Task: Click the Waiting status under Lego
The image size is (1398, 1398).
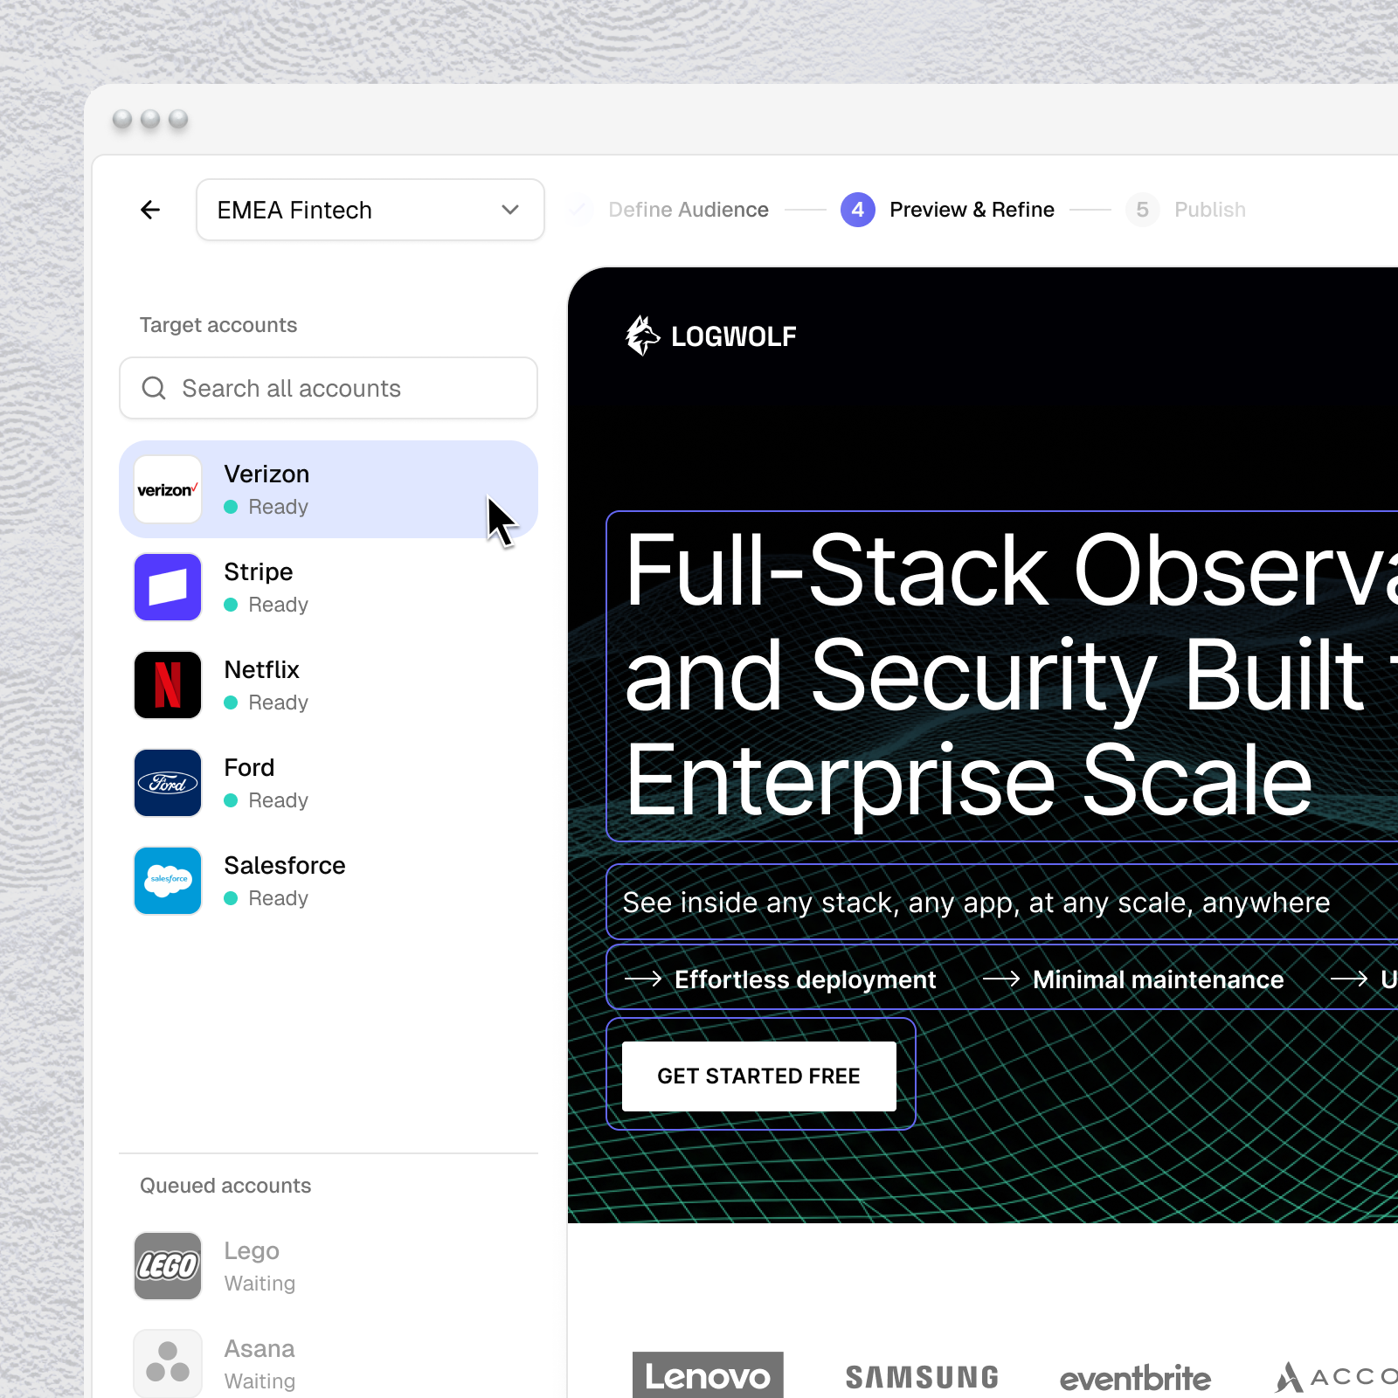Action: tap(260, 1284)
